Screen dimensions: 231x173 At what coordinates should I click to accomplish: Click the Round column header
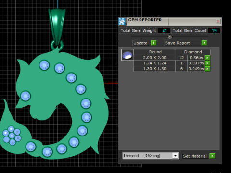(154, 52)
